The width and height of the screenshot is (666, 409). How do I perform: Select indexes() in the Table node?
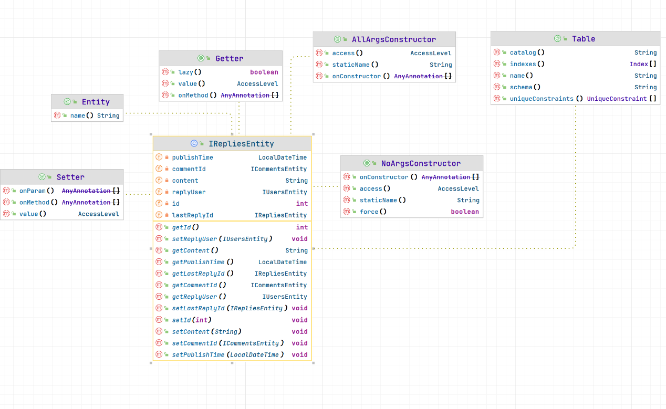tap(575, 64)
